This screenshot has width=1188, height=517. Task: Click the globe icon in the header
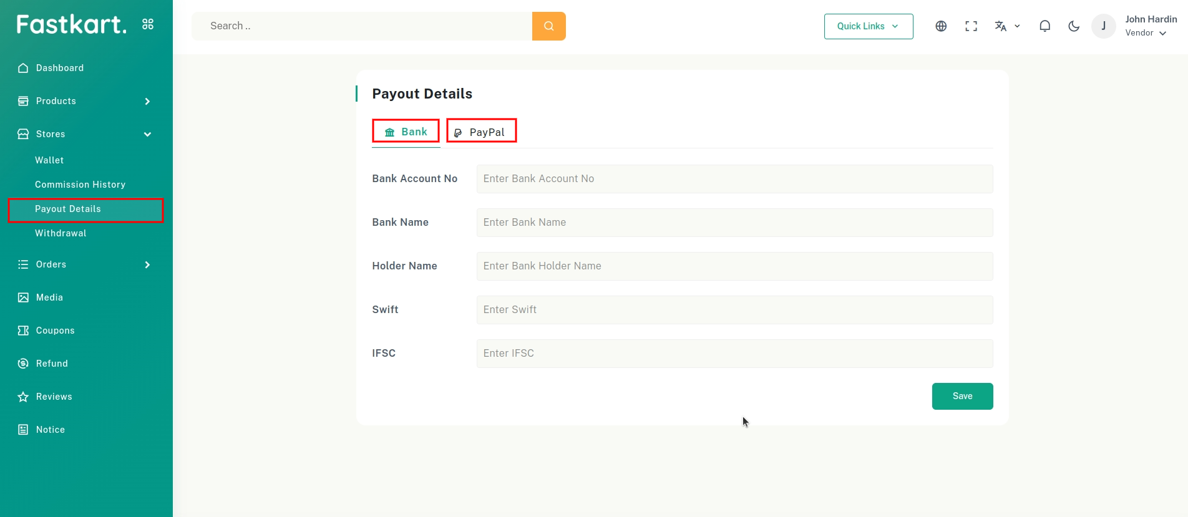click(941, 26)
